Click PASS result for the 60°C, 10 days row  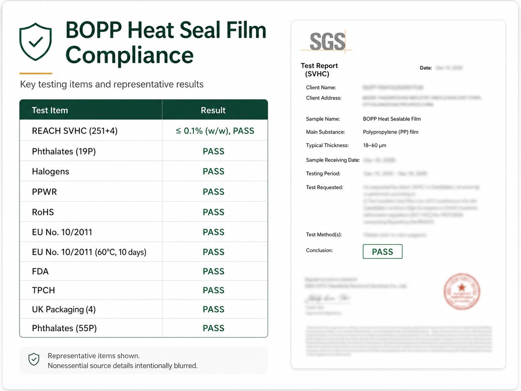[x=213, y=252]
